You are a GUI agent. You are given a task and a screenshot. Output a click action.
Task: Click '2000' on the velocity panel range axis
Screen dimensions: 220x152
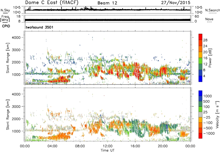tap(16, 119)
